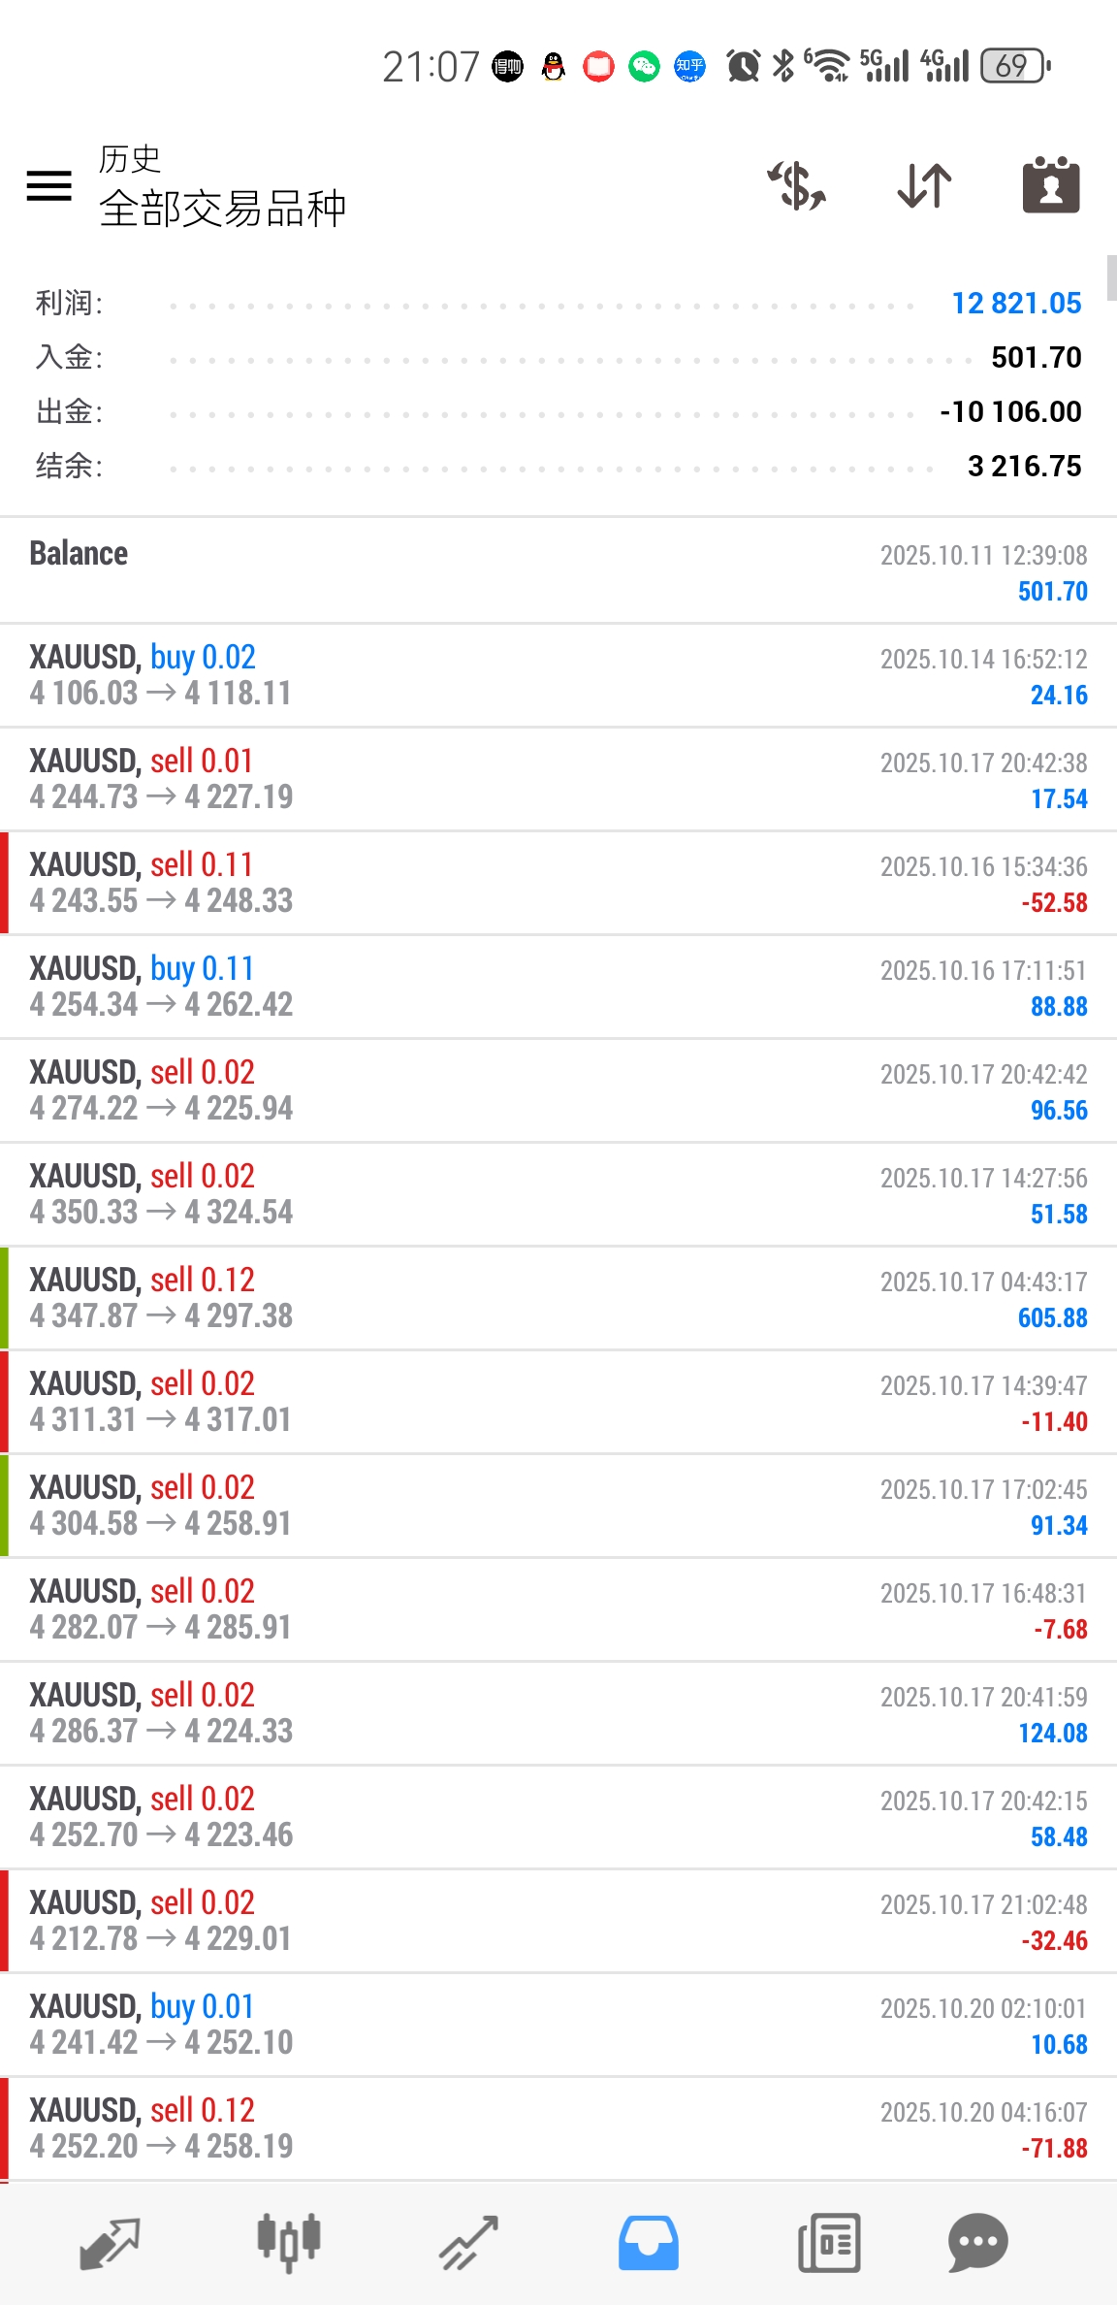
Task: Expand the buy 0.11 trade with 88.88 profit
Action: [x=558, y=987]
